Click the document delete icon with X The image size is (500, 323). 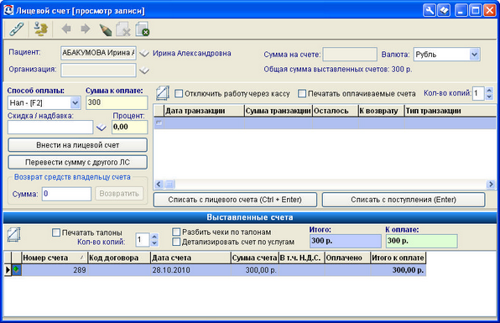pyautogui.click(x=123, y=29)
